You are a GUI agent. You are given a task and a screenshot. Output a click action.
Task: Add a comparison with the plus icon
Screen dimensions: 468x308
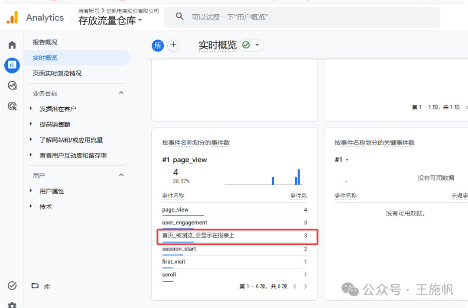point(173,45)
